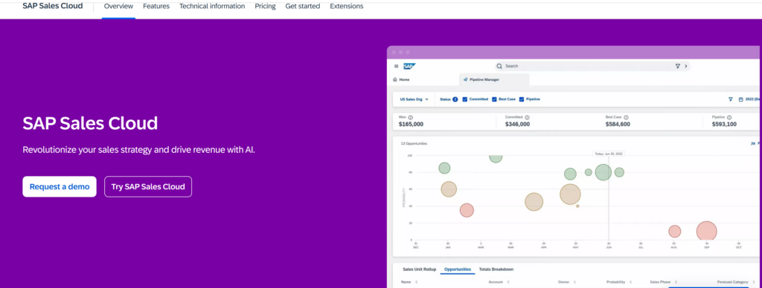Click the Pipeline Manager tab icon
The image size is (762, 288).
(466, 79)
